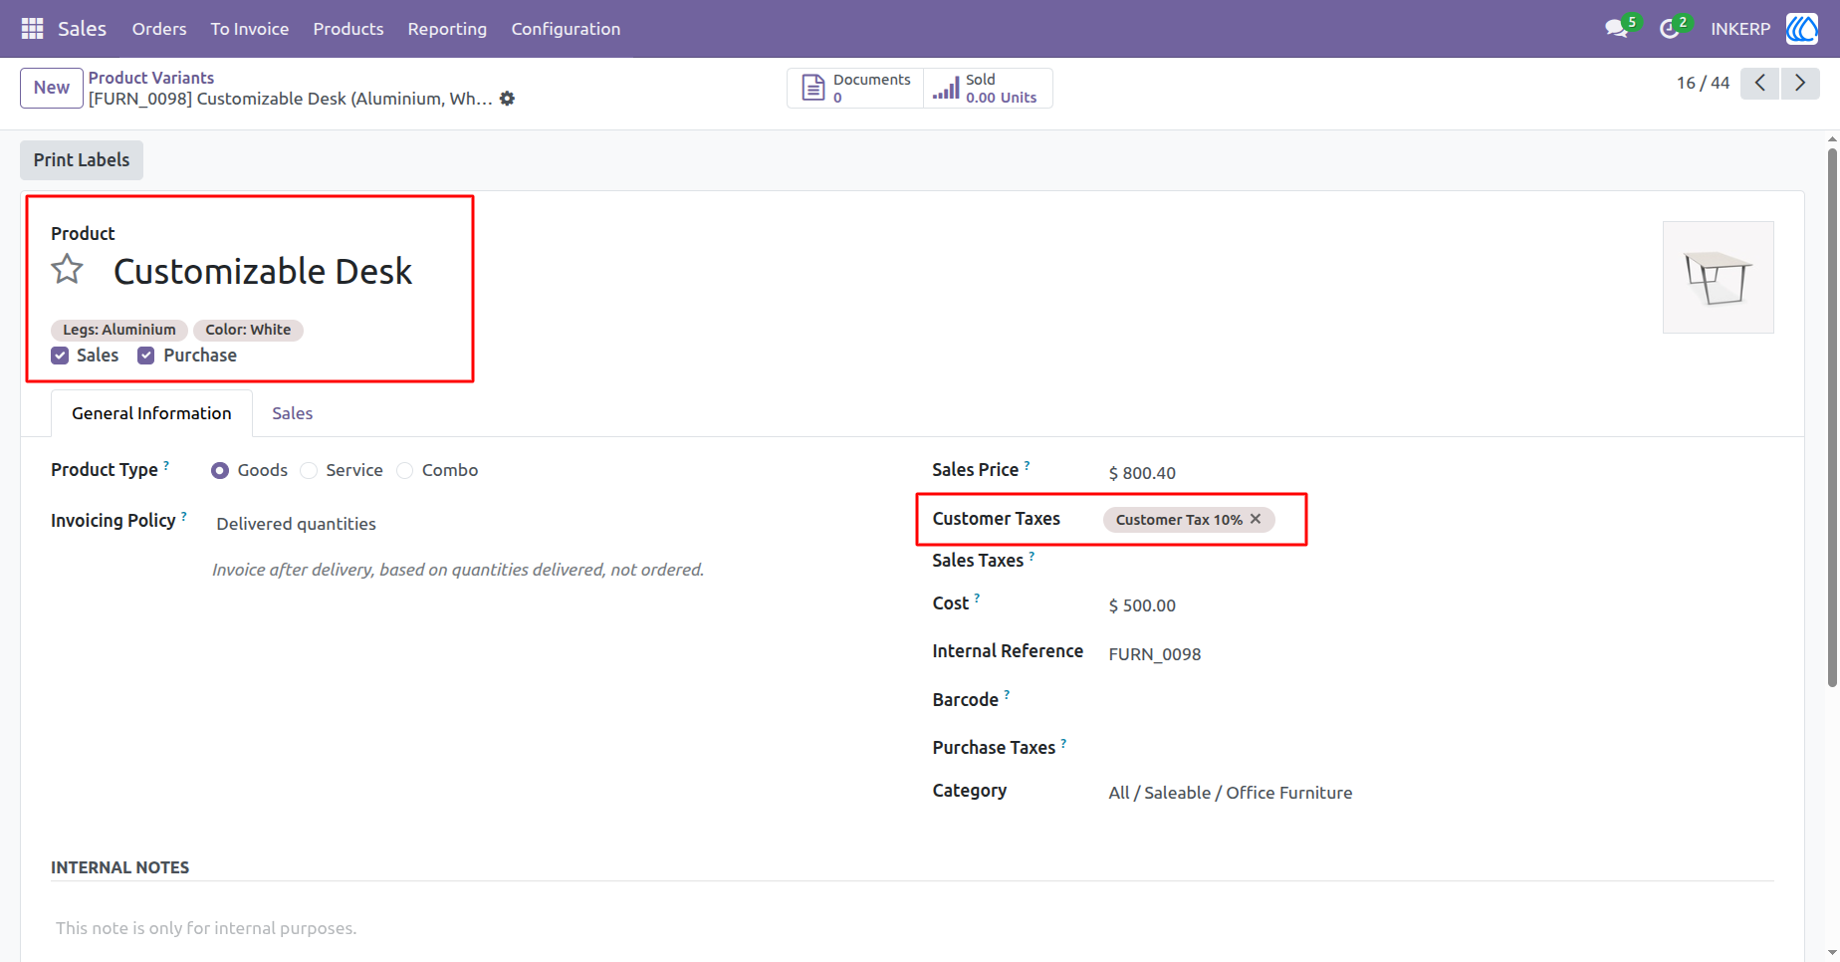1840x962 pixels.
Task: Click the Print Labels button
Action: point(82,160)
